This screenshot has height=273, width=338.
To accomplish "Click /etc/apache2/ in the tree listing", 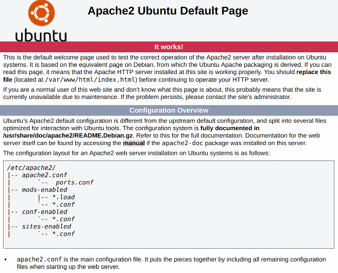I will click(x=31, y=168).
